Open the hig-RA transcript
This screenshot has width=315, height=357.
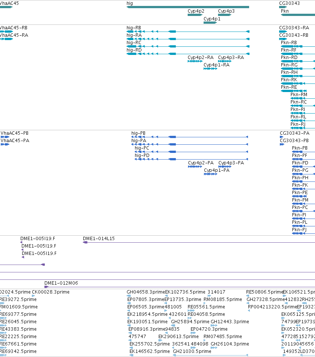pos(188,39)
